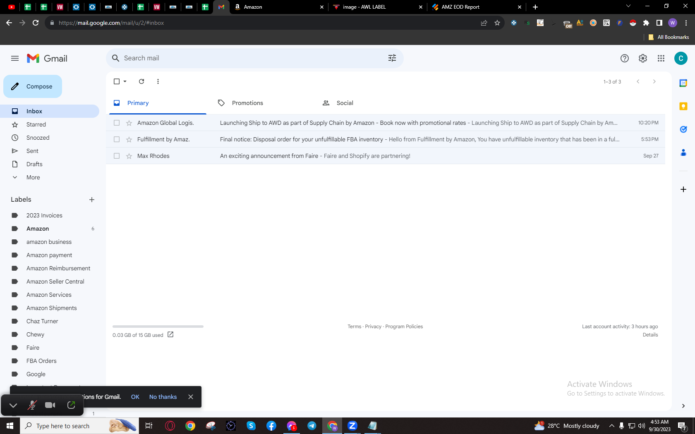
Task: Open the Program Policies link
Action: [404, 327]
